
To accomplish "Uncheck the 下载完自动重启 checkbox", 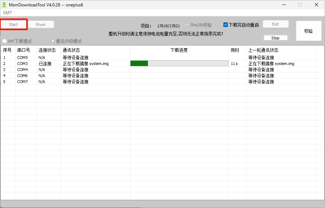I will (x=225, y=25).
